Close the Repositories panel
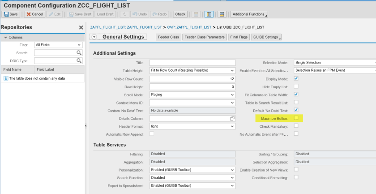376x194 pixels. (81, 28)
